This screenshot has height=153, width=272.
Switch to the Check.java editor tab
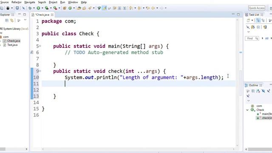coord(42,15)
